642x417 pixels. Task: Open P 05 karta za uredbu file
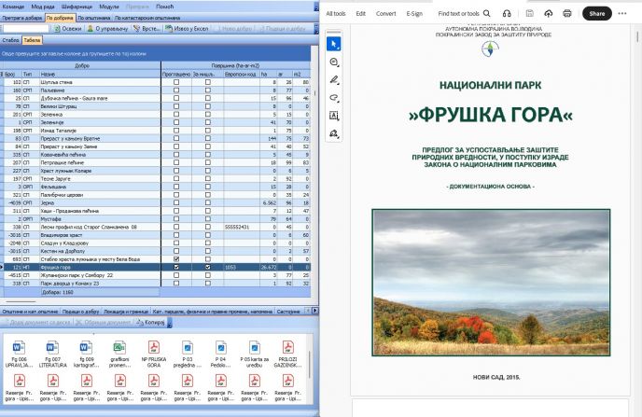(x=254, y=354)
